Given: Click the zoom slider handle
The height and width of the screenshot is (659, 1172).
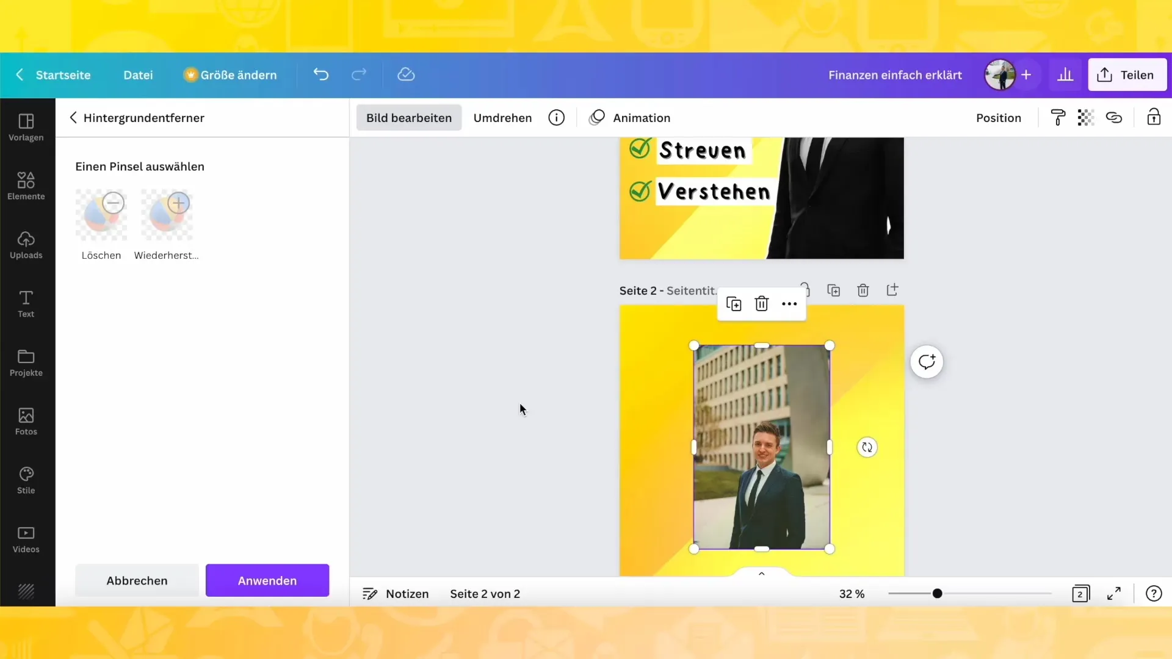Looking at the screenshot, I should click(937, 594).
